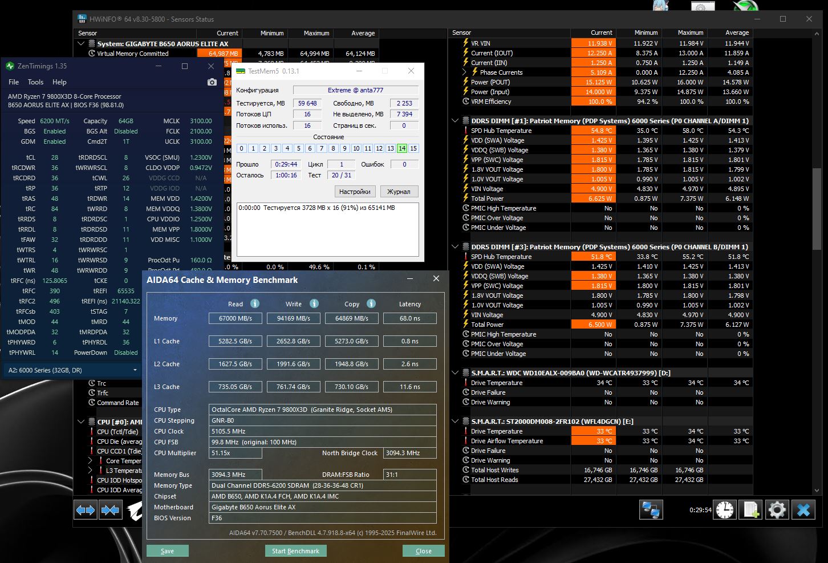Click the AIDA64 DRAM:FSB Ratio value 31:1
828x563 pixels.
tap(410, 475)
